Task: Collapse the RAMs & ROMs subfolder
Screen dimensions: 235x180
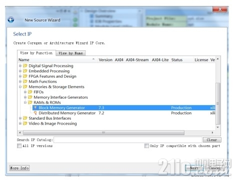Action: click(25, 102)
